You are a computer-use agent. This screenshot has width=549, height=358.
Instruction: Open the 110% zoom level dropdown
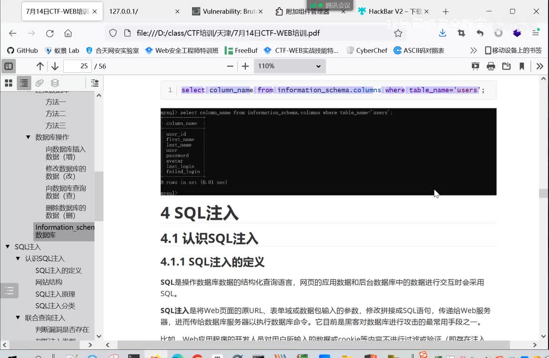(x=289, y=66)
